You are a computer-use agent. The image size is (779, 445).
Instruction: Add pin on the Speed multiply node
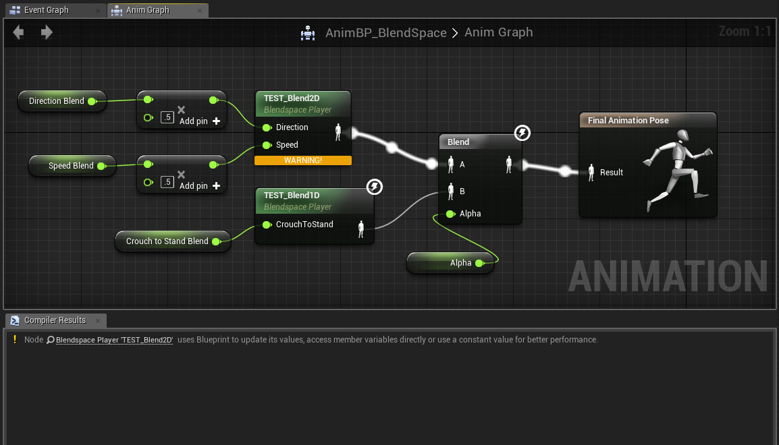click(x=200, y=186)
